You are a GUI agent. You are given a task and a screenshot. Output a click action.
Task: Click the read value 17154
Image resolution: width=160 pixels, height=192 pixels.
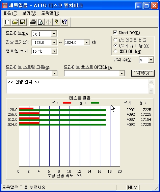pos(146,119)
